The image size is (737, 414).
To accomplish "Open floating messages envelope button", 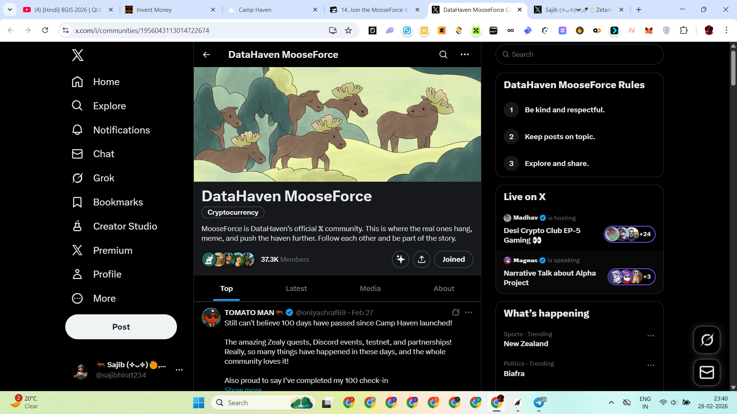I will pos(707,372).
